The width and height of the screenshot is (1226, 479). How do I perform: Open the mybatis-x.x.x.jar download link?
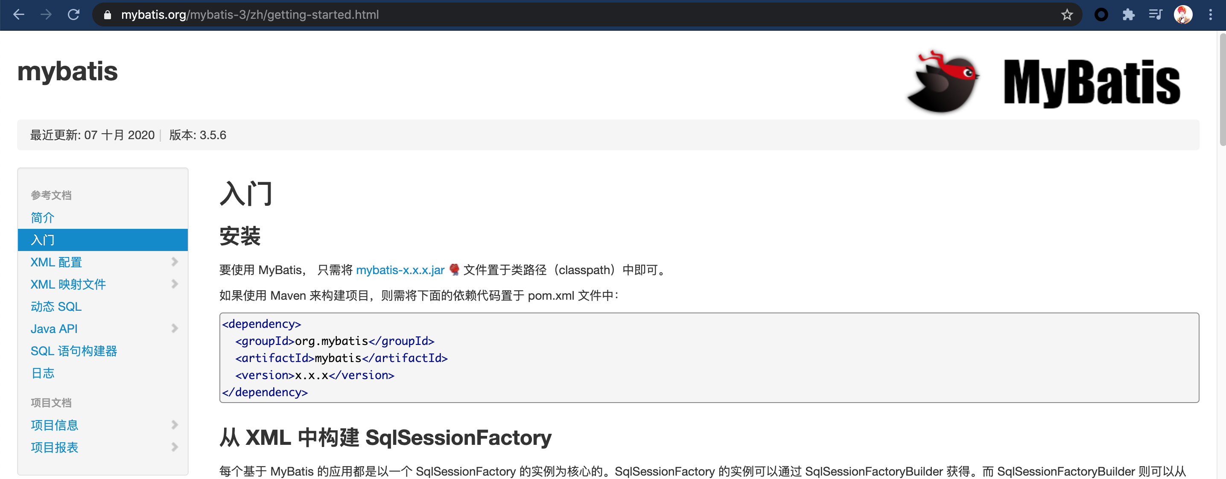click(x=400, y=270)
